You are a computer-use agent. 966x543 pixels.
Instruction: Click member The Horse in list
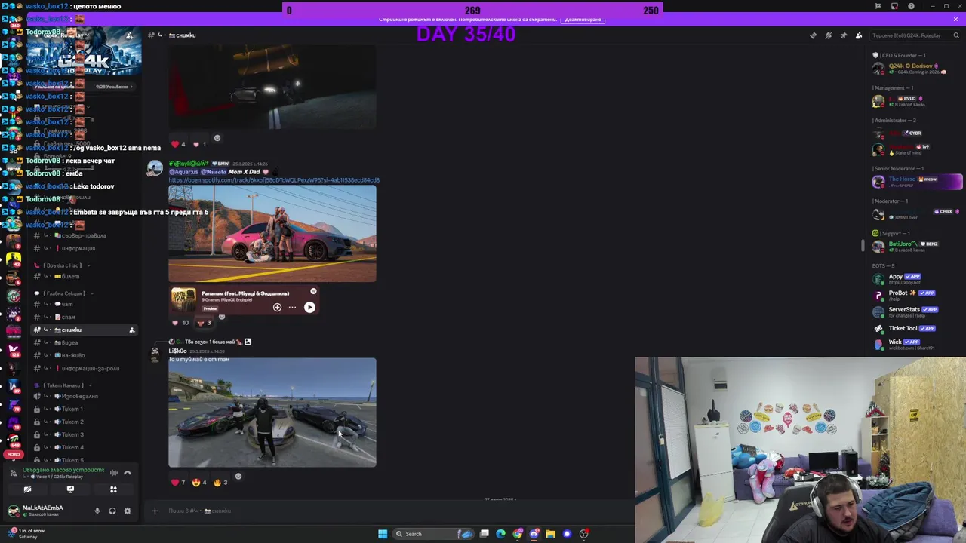pos(915,182)
